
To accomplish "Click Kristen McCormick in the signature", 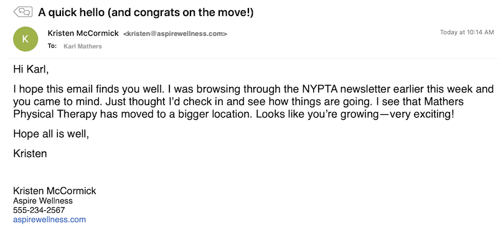I will pos(55,191).
